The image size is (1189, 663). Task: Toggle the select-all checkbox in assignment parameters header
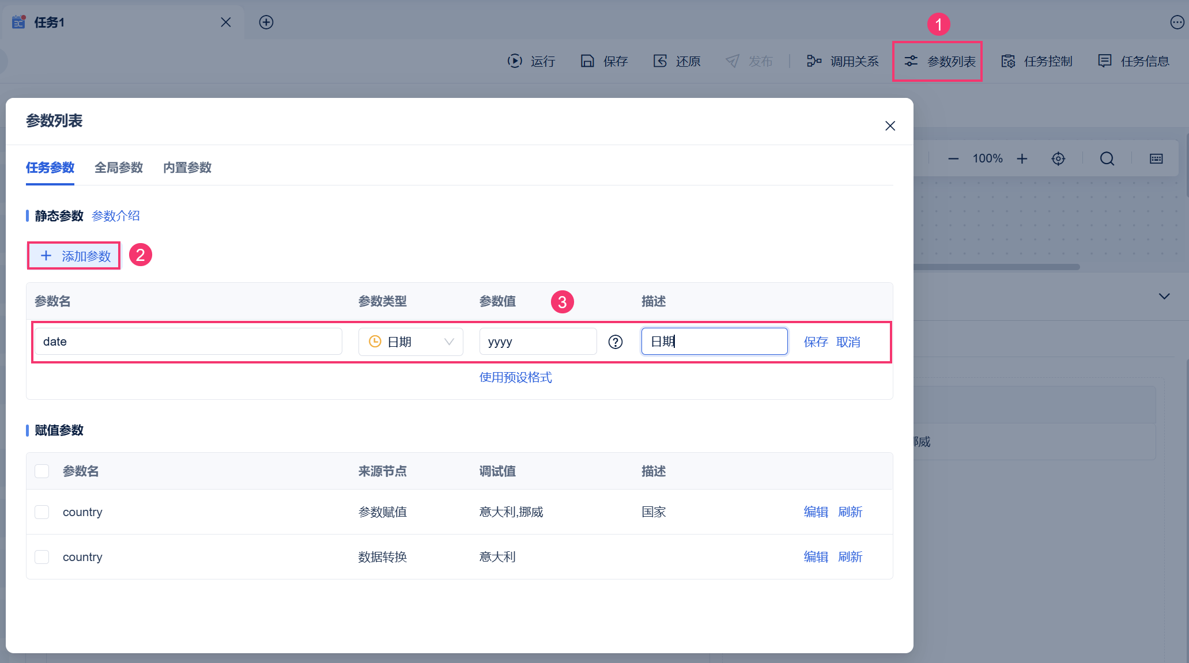[x=42, y=471]
